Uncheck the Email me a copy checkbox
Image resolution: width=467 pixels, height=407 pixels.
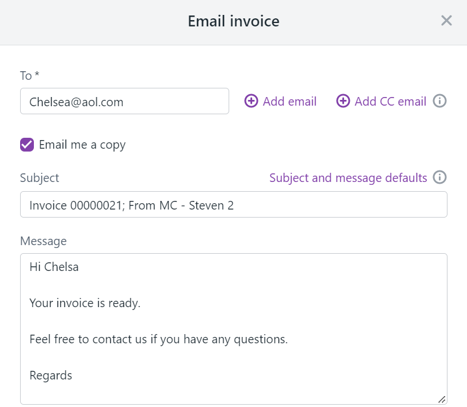(27, 145)
